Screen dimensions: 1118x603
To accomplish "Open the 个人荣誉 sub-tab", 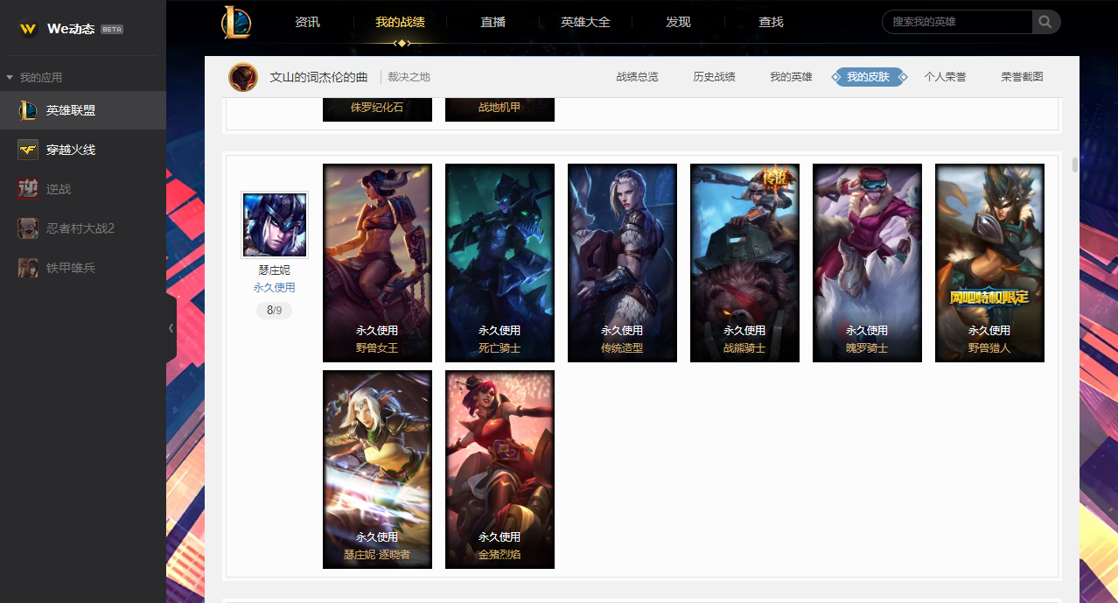I will click(945, 77).
